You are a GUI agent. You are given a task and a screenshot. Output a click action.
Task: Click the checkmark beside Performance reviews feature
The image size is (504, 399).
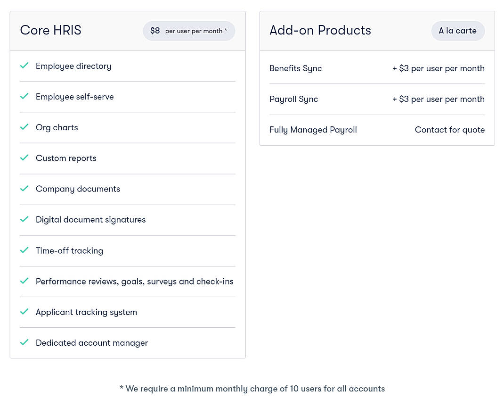click(24, 281)
